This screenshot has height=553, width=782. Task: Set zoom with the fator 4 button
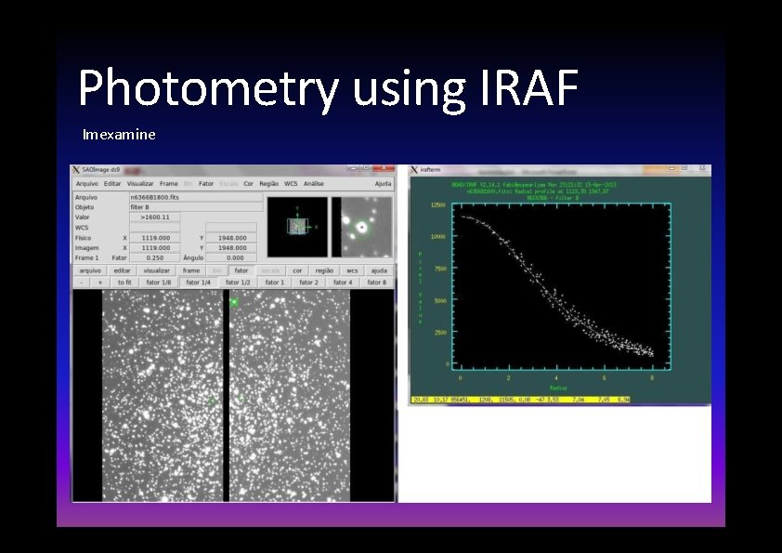tap(343, 283)
